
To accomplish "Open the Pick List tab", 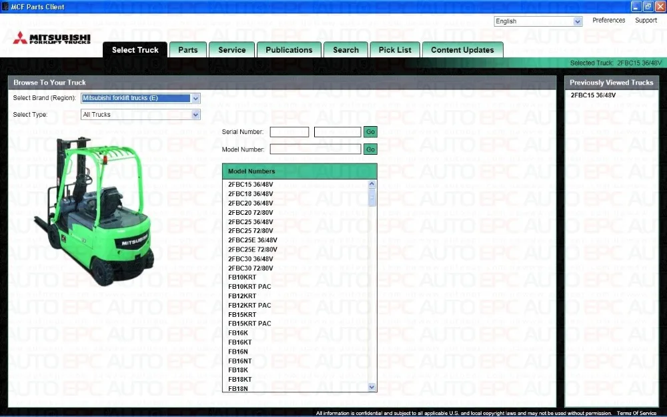I will coord(395,50).
